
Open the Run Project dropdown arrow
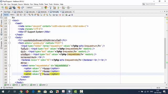[x=61, y=8]
